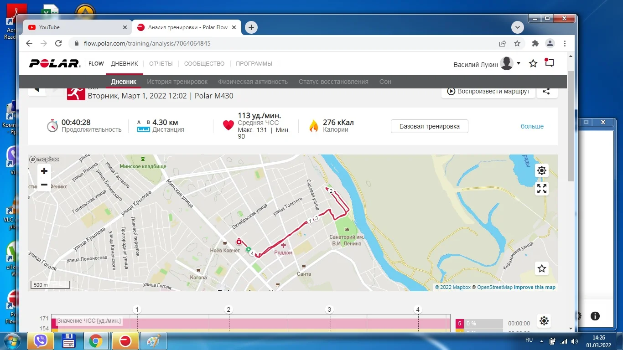Zoom in on the map

click(44, 171)
